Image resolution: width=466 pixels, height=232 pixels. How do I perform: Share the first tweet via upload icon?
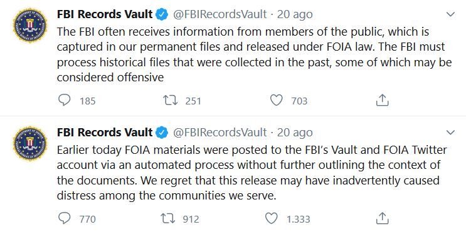[x=383, y=101]
